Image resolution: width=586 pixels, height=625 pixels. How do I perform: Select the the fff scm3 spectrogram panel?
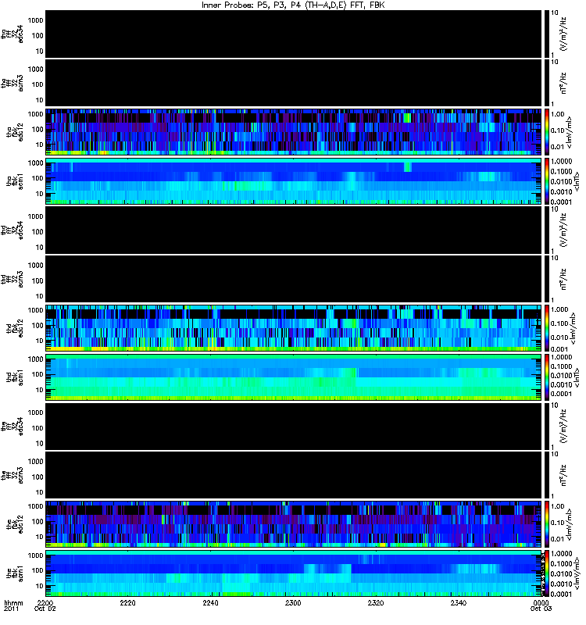pyautogui.click(x=294, y=475)
